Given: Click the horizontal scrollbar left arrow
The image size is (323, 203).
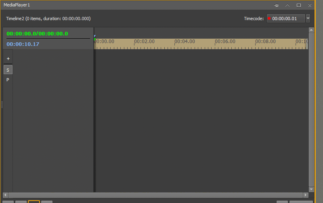Looking at the screenshot, I should (x=5, y=195).
